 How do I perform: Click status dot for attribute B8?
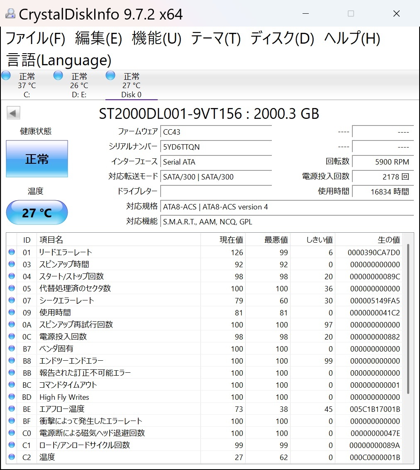(x=12, y=360)
